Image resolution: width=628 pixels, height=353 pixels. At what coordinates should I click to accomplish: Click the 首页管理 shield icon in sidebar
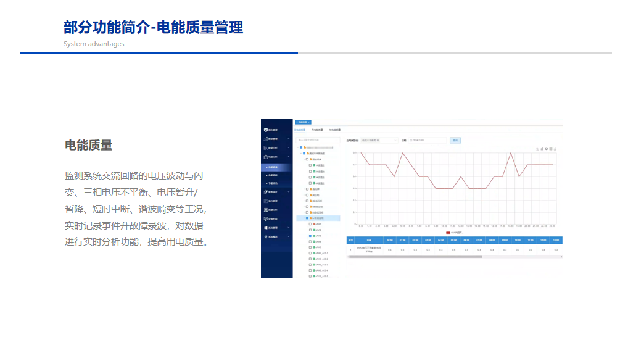pyautogui.click(x=265, y=130)
